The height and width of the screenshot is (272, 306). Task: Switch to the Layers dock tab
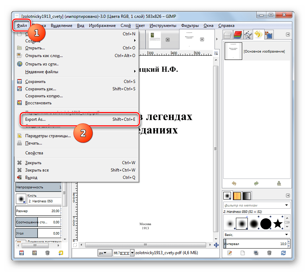click(227, 35)
